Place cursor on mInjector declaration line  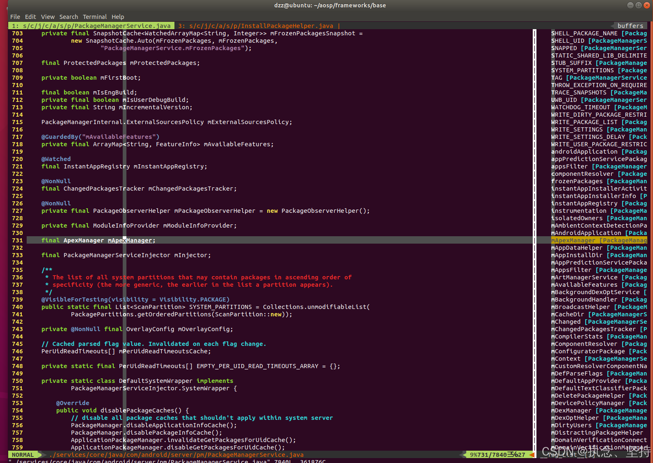[x=126, y=255]
